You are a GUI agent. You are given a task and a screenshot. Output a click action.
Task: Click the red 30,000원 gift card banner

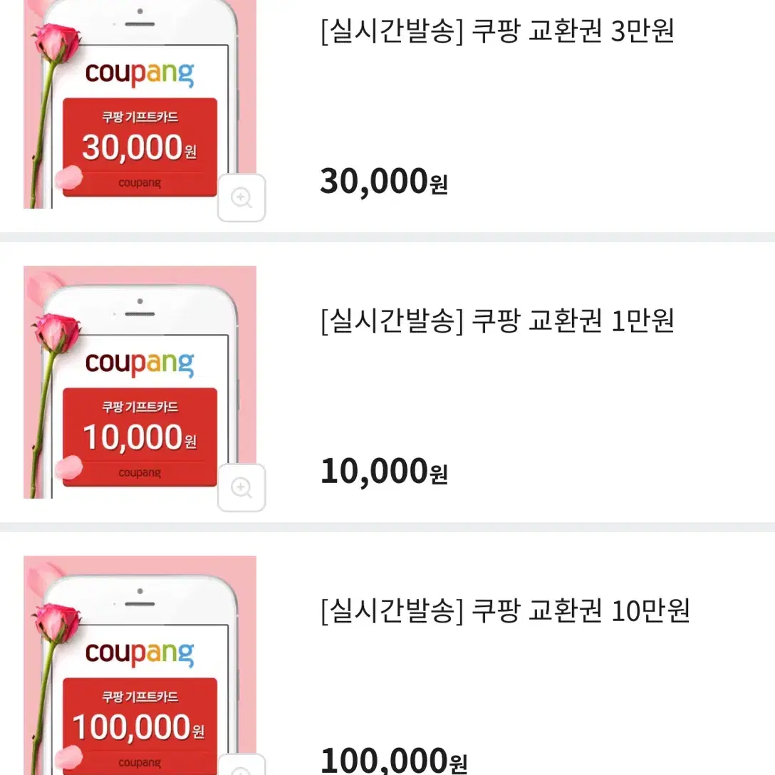[140, 147]
